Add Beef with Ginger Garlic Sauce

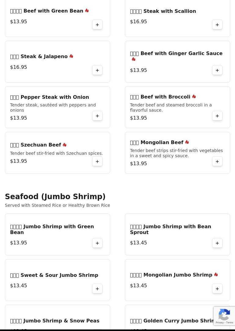pyautogui.click(x=217, y=70)
